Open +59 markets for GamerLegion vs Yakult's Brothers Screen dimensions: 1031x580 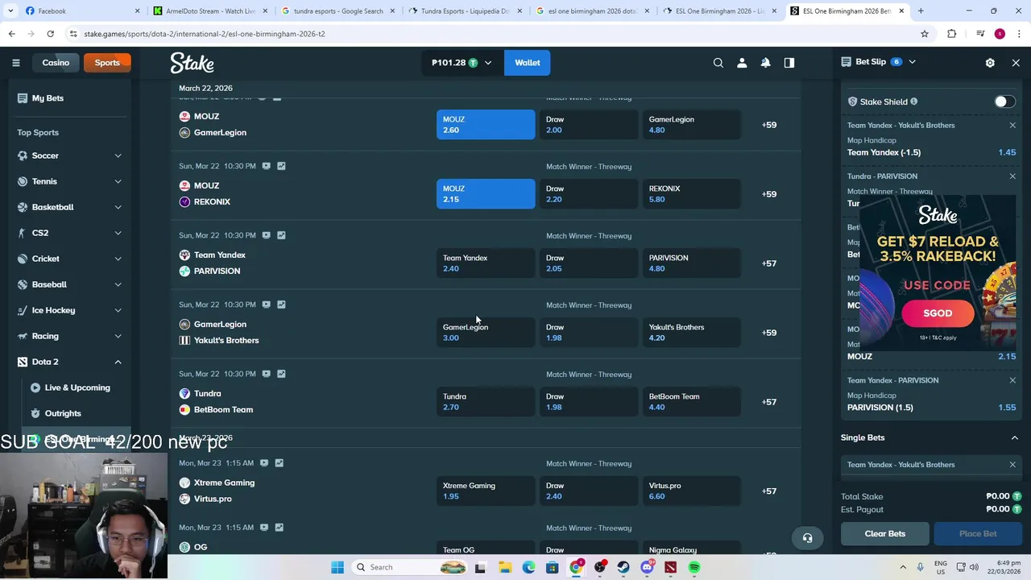coord(768,332)
